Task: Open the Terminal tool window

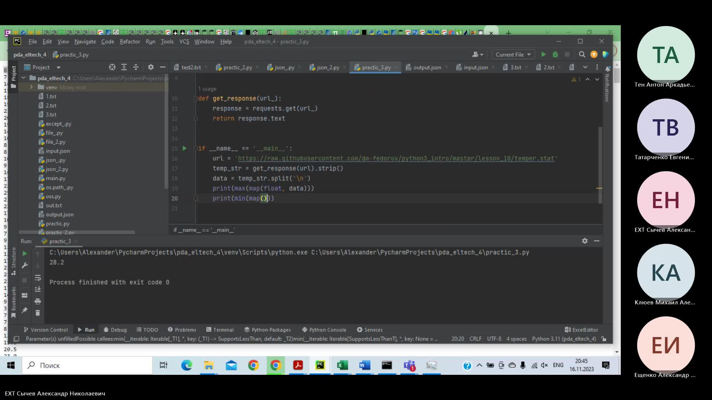Action: (220, 330)
